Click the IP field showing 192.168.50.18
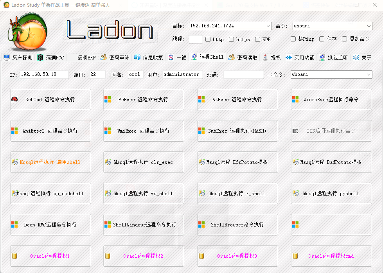 (44, 74)
